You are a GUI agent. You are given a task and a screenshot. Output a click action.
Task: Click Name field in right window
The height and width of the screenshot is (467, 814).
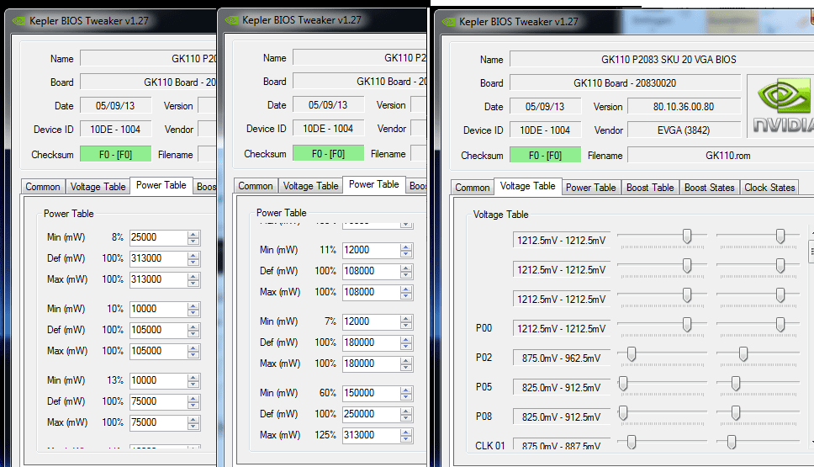662,59
